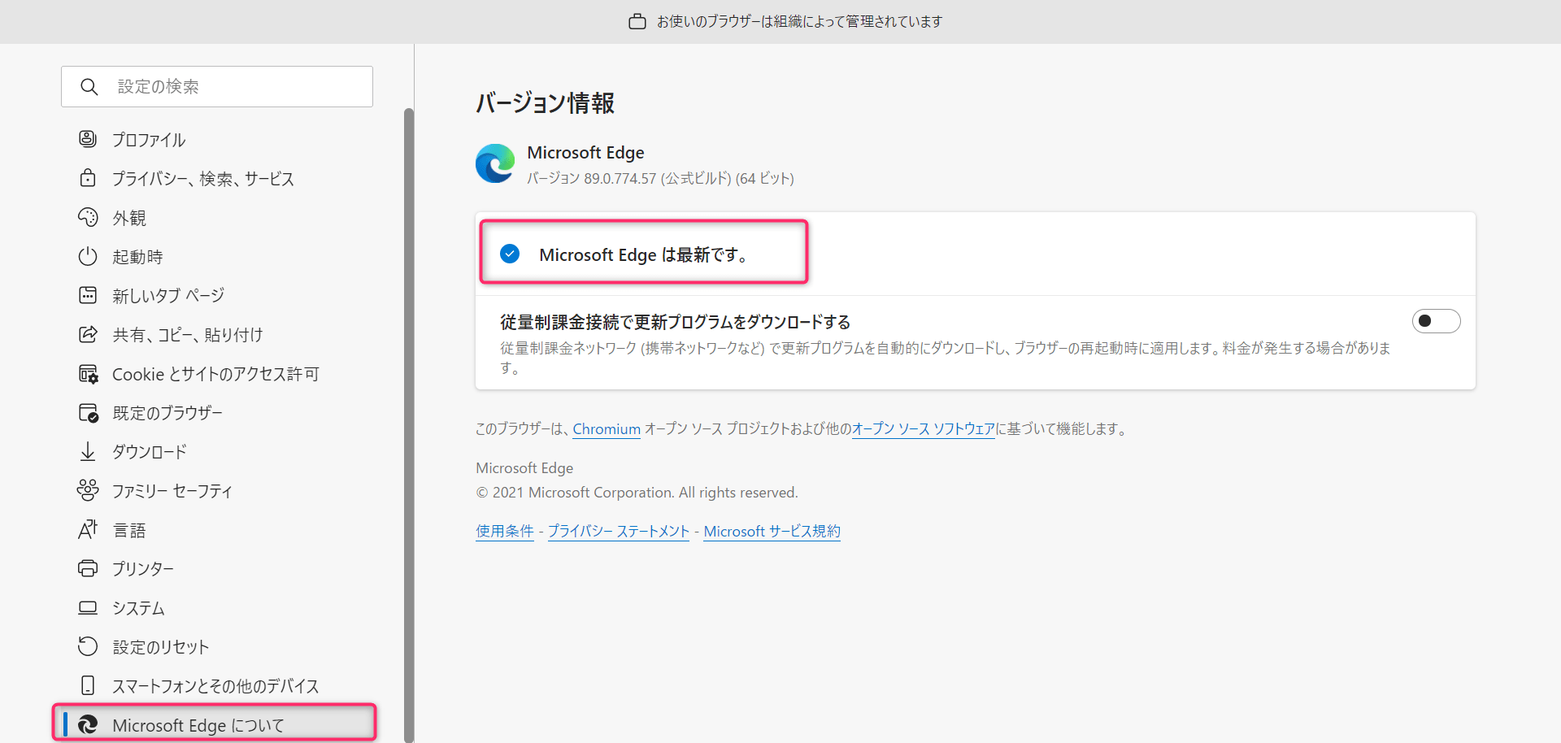Open the 使用条件 terms link
The image size is (1561, 743).
[x=505, y=532]
